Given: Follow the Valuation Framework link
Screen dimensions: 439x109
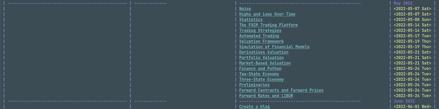Looking at the screenshot, I should 261,41.
